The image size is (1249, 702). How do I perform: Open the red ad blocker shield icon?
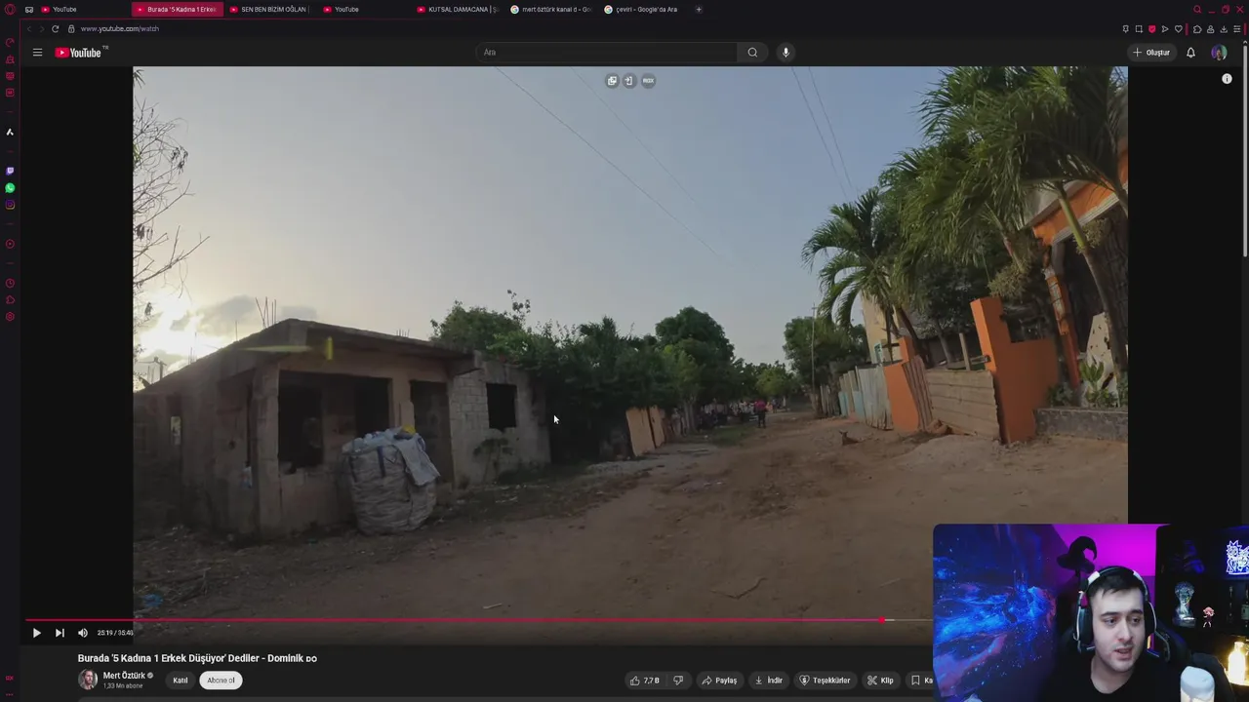[x=1151, y=29]
